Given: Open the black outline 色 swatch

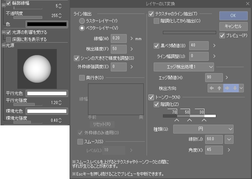Looking at the screenshot, I should point(47,24).
